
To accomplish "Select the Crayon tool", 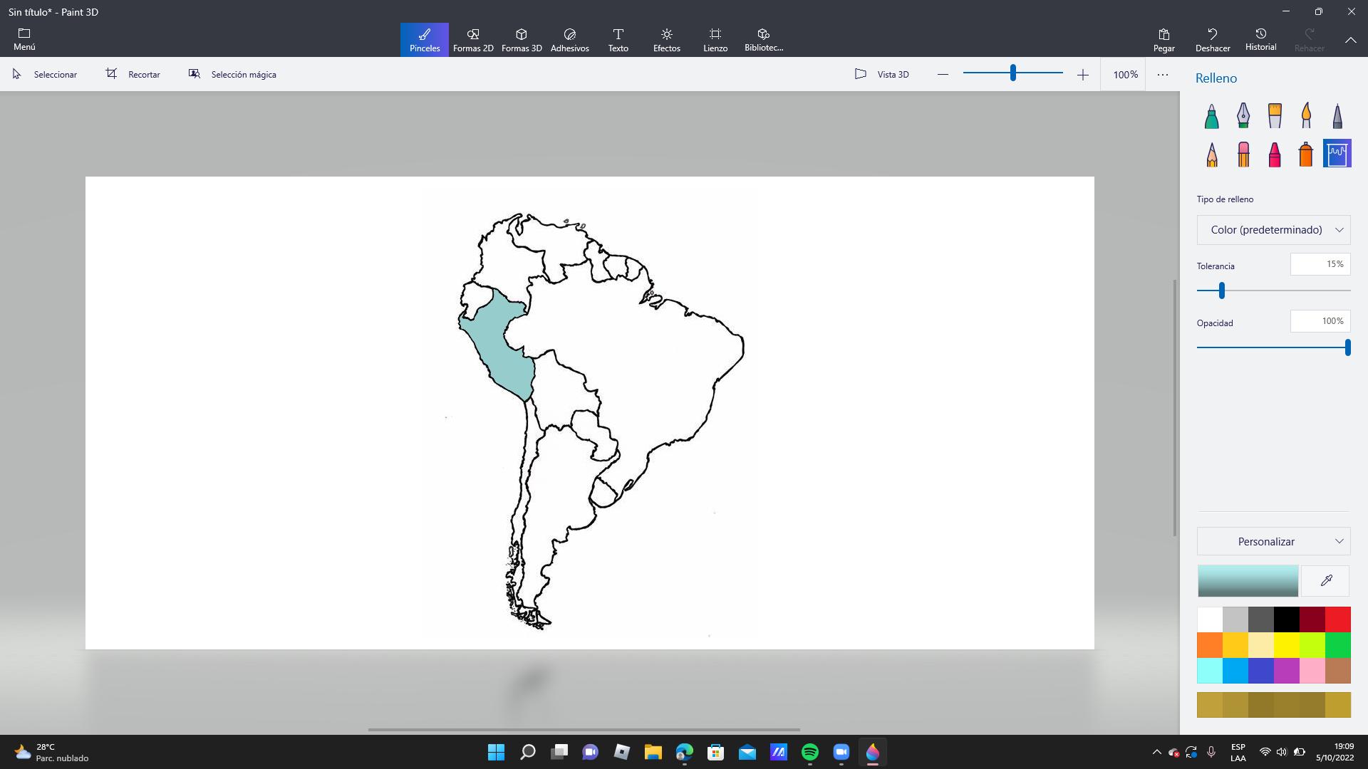I will pos(1274,155).
